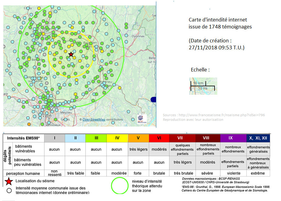Click the sévère perception cell
The image size is (281, 201).
point(207,173)
